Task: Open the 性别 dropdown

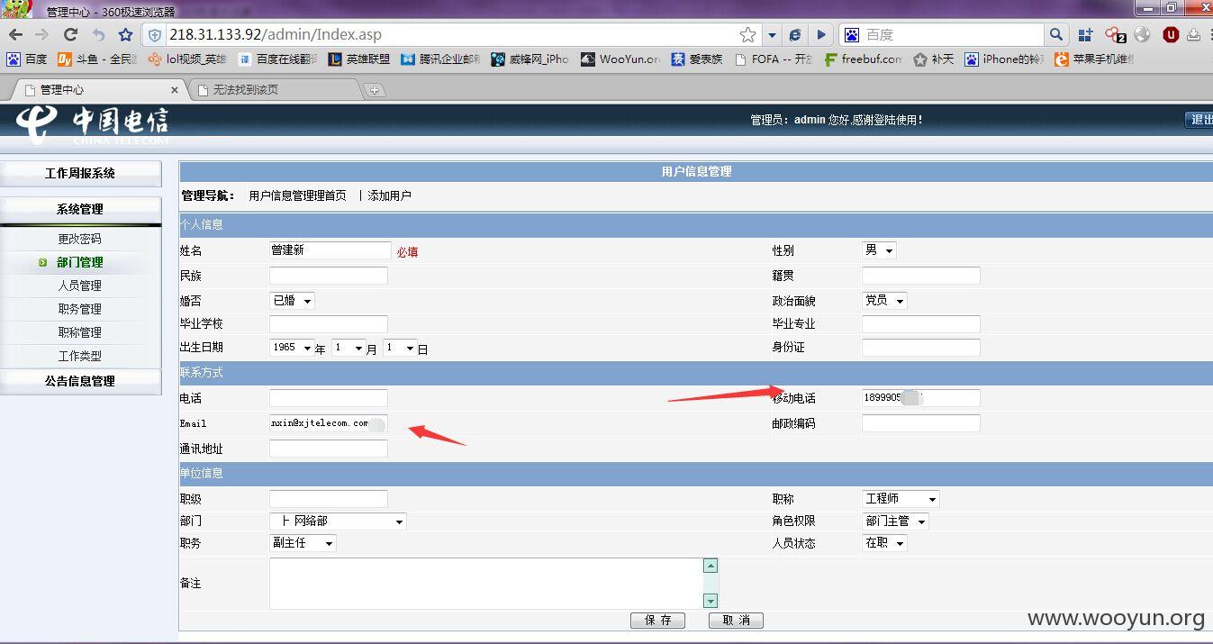Action: pyautogui.click(x=879, y=250)
